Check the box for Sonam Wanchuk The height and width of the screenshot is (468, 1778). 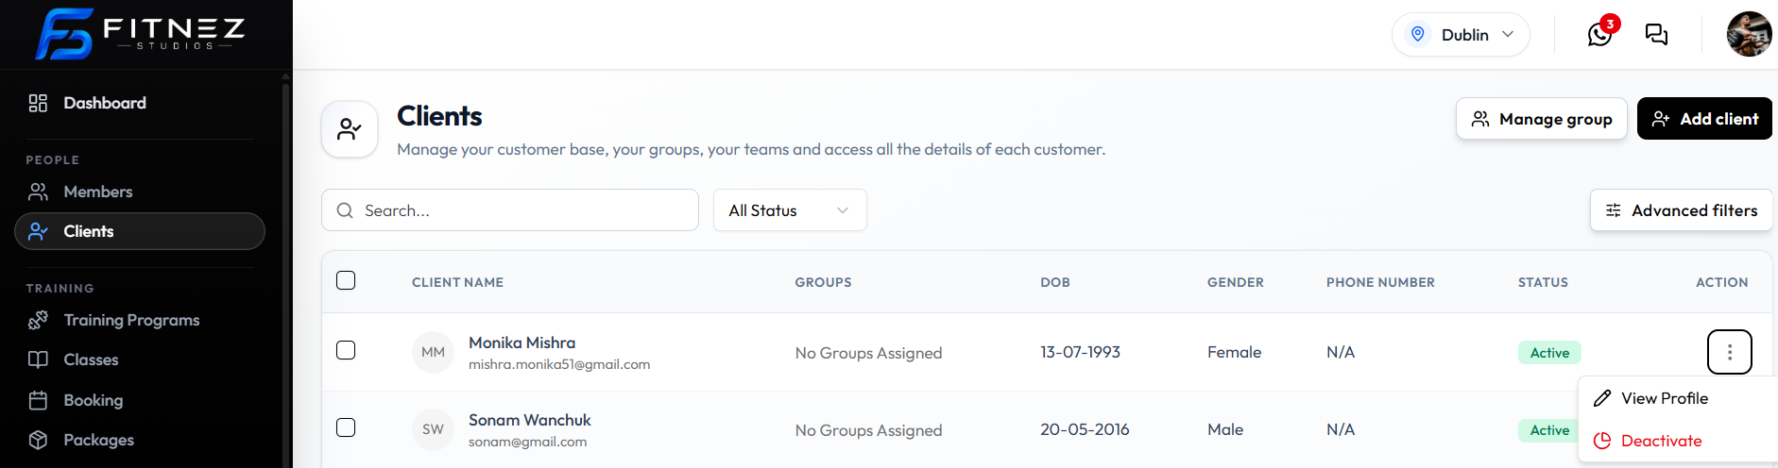pos(346,427)
